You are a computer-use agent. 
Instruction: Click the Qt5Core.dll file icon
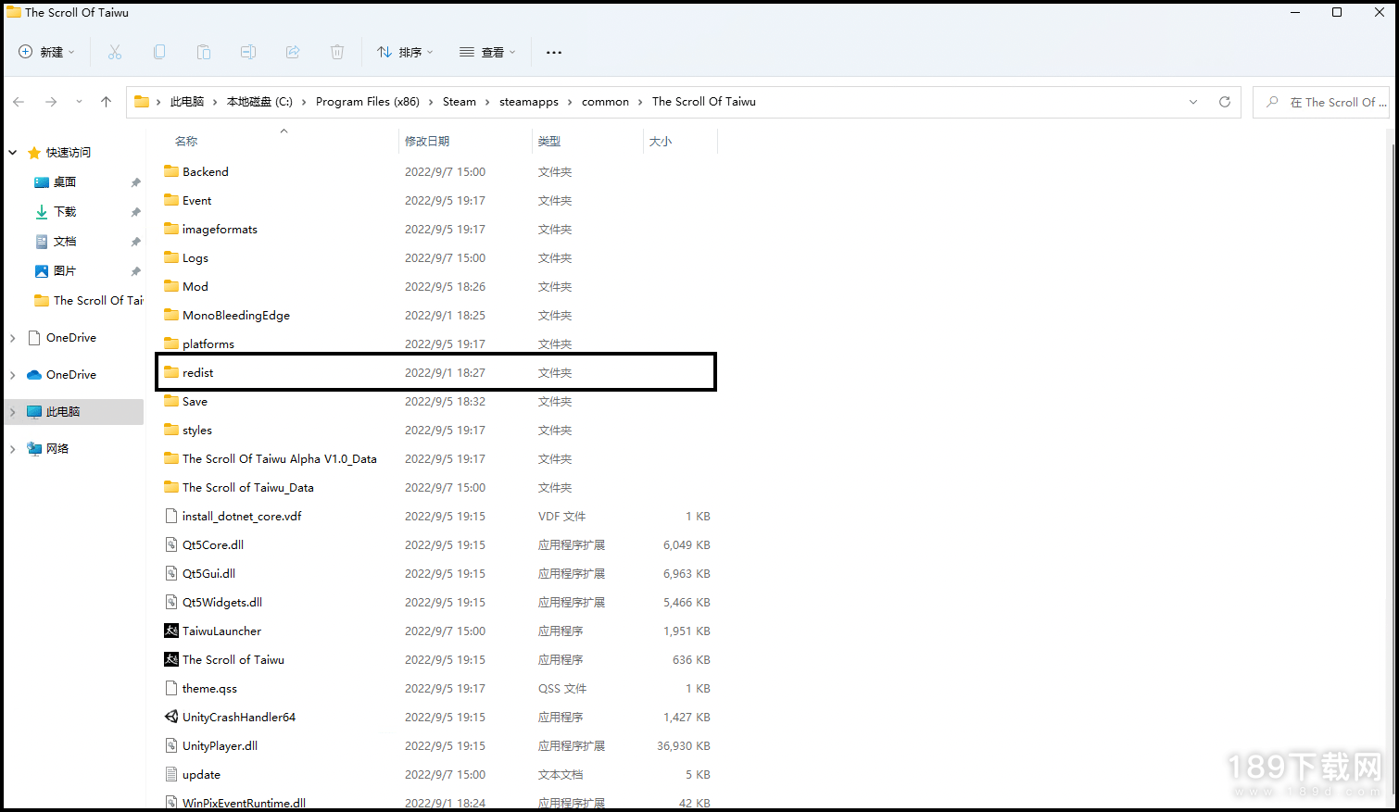[x=171, y=544]
